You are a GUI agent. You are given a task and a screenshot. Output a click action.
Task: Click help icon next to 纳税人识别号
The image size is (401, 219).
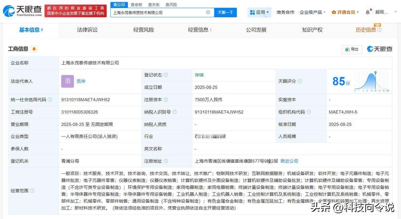tap(174, 112)
